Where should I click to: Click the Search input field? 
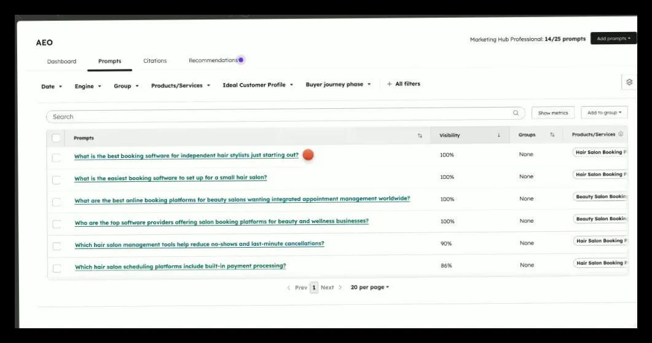point(285,115)
